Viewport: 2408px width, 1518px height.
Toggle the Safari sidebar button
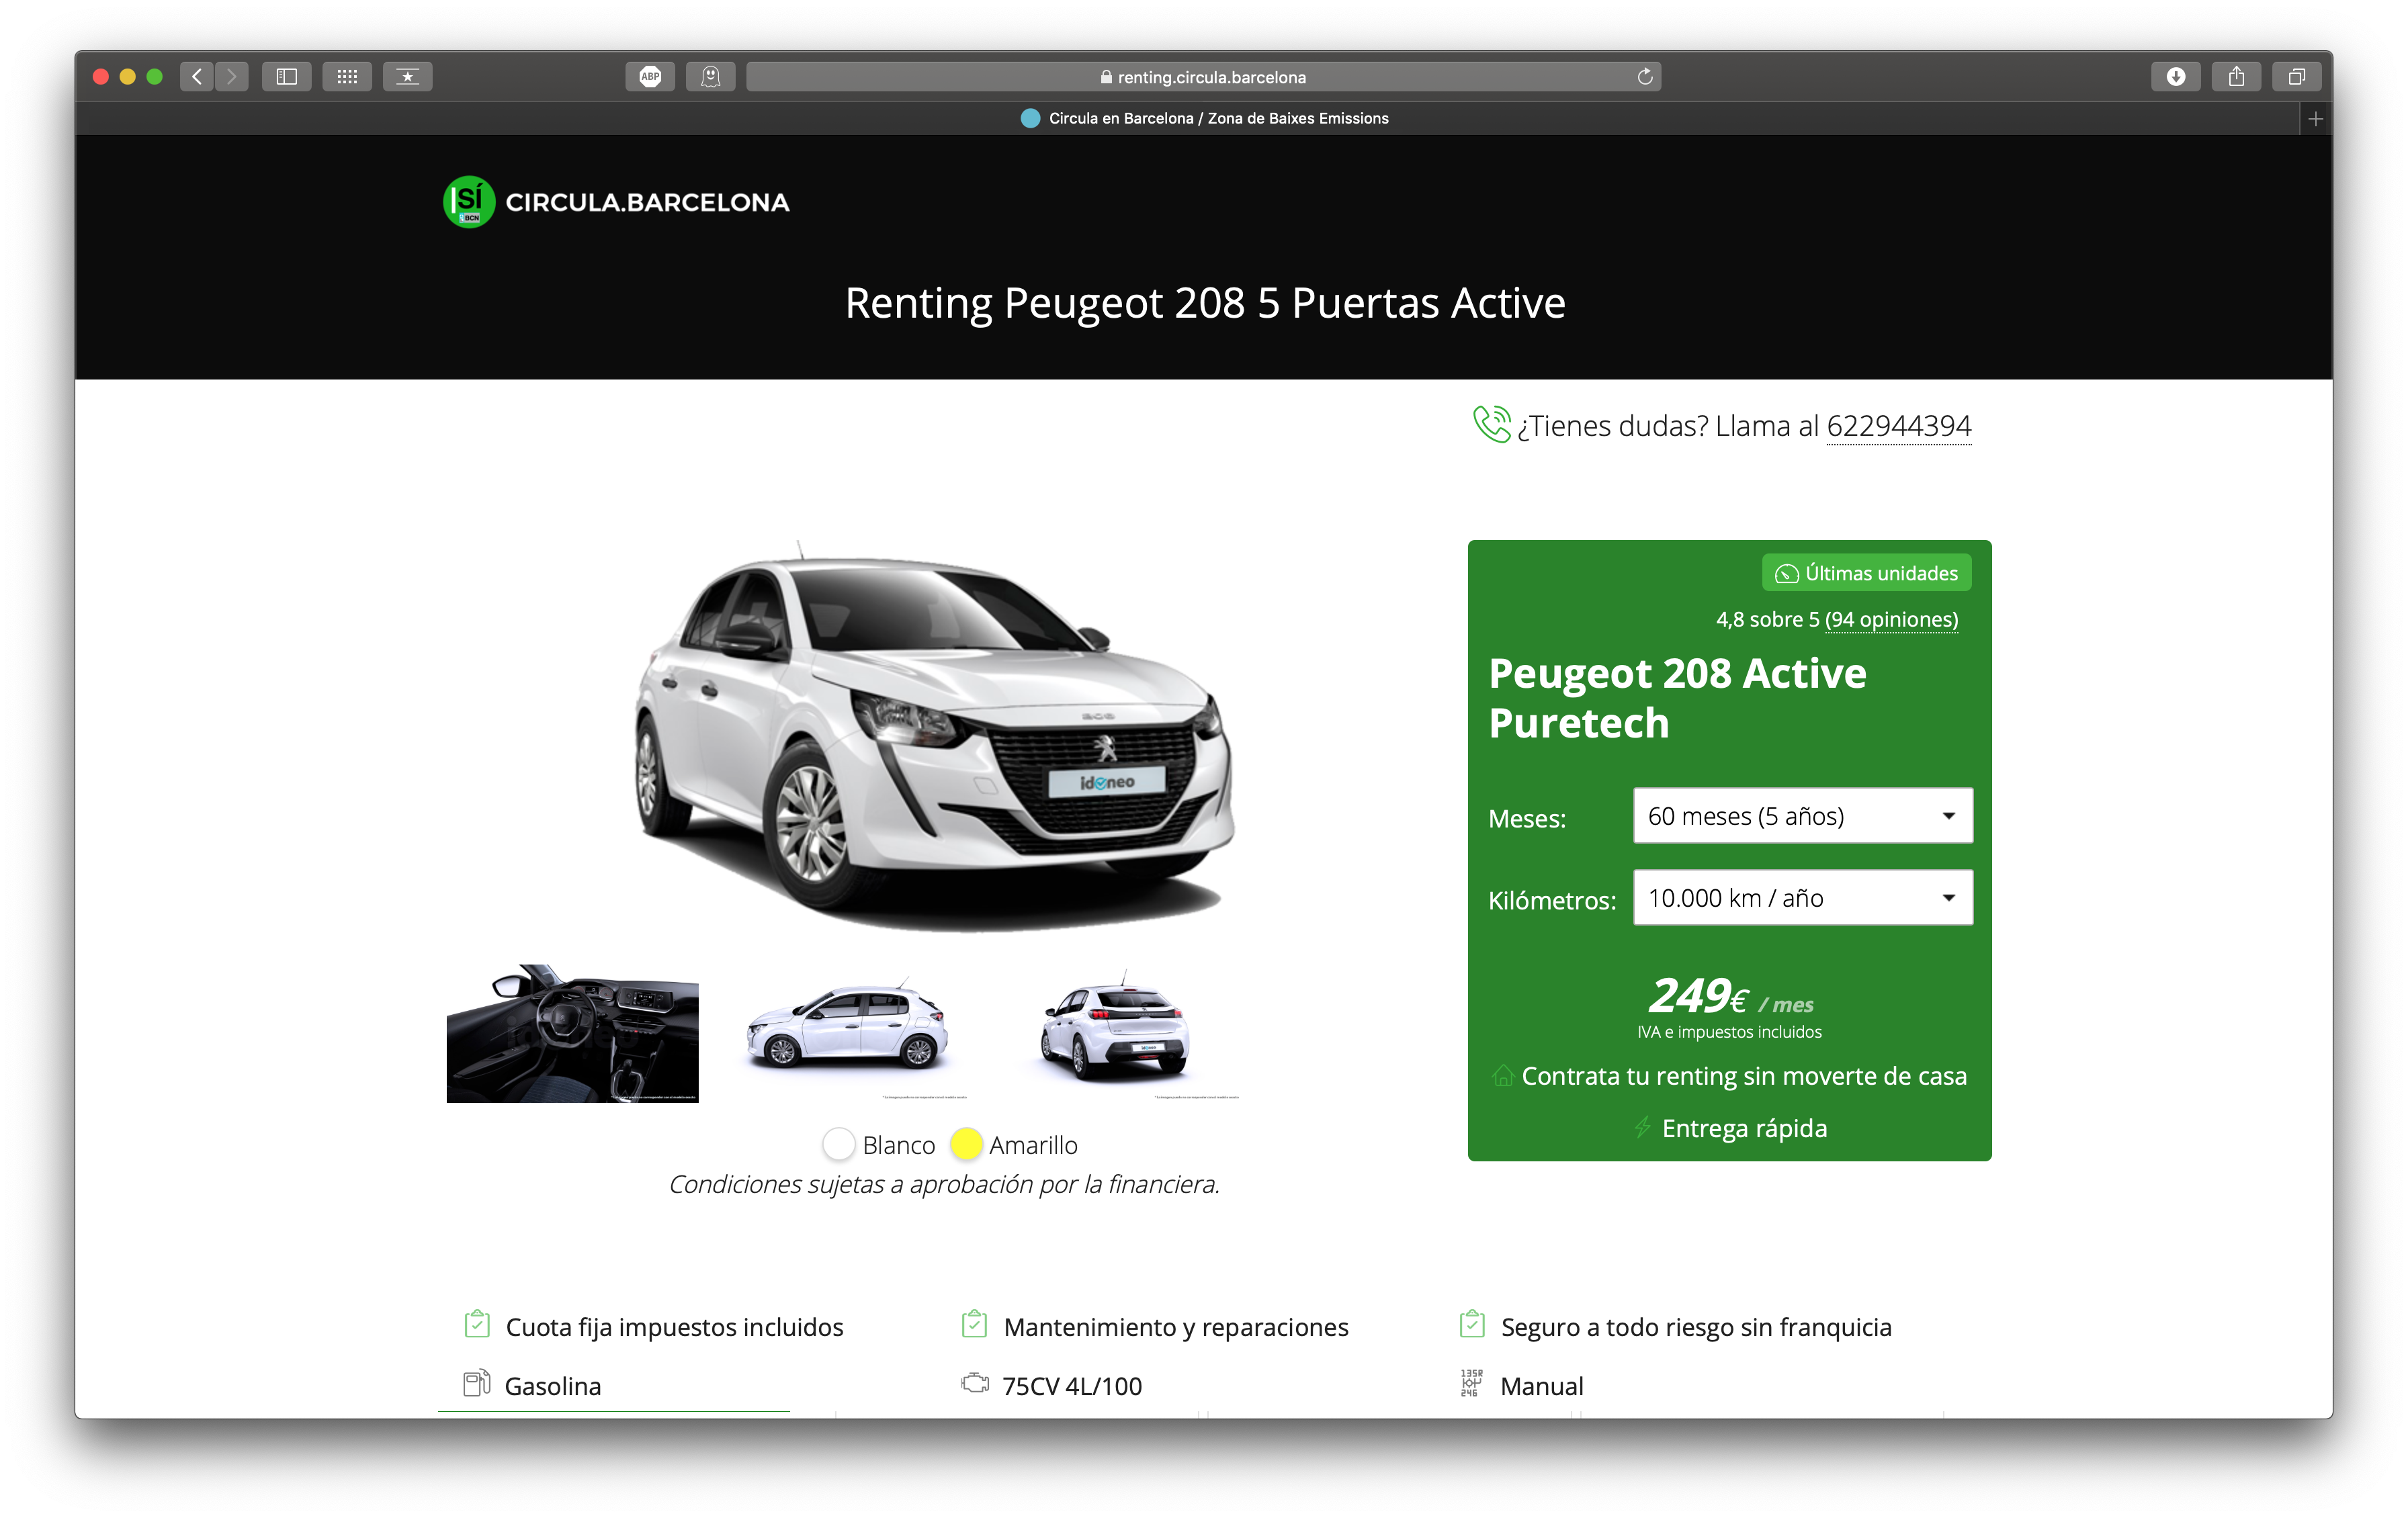(287, 77)
